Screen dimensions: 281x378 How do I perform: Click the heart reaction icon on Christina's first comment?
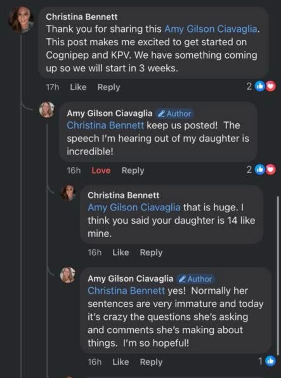click(x=271, y=87)
